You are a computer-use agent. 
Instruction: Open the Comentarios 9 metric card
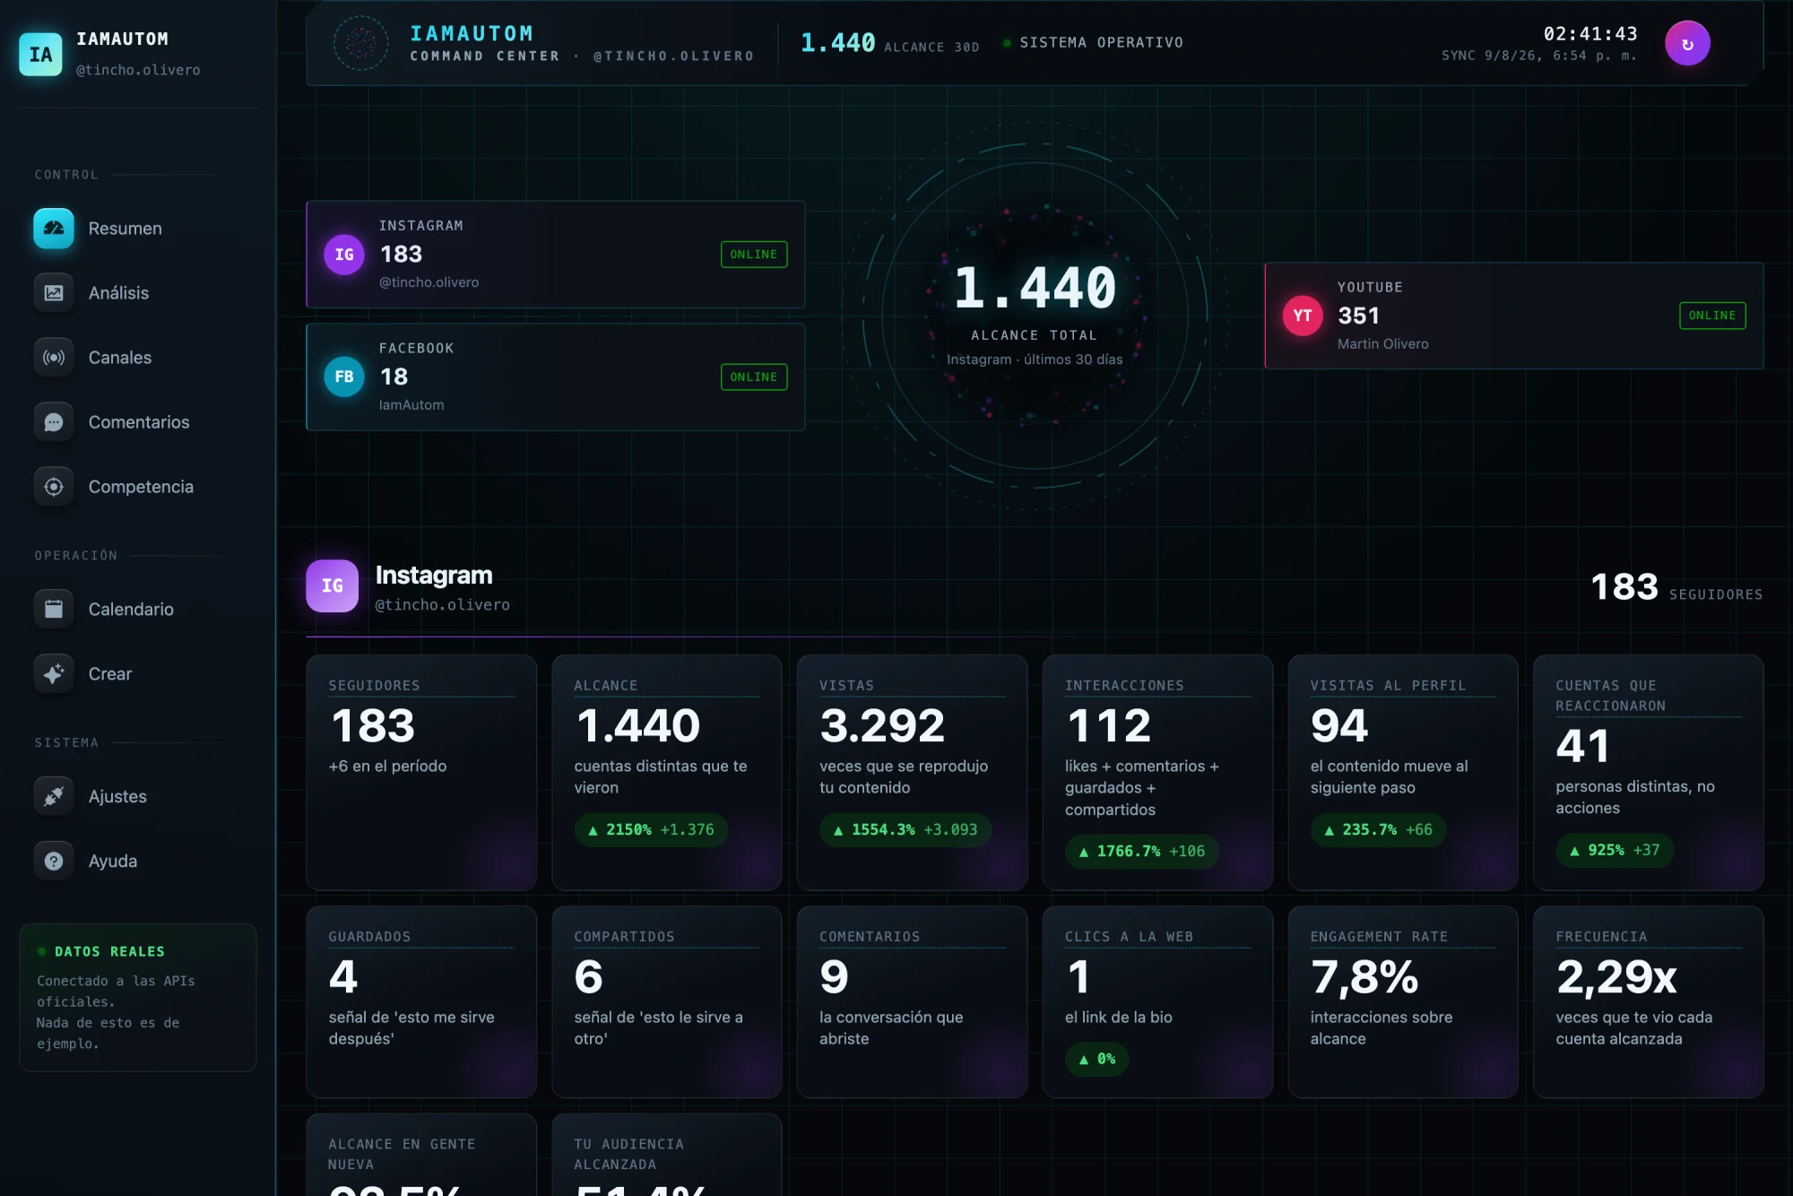(x=912, y=1002)
